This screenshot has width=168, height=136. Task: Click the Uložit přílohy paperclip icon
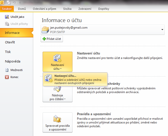point(7,24)
